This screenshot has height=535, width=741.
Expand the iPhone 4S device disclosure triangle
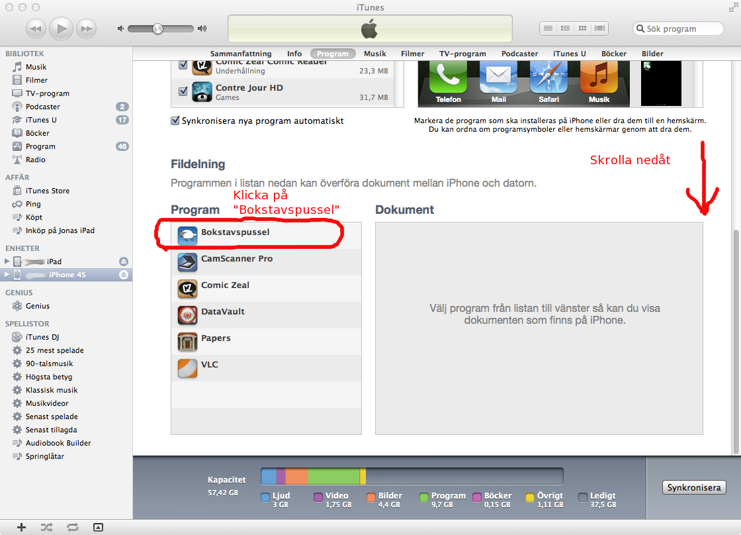[7, 274]
